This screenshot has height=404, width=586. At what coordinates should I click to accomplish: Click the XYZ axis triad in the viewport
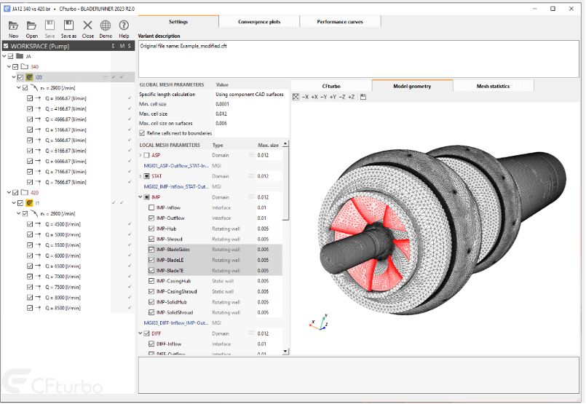(320, 322)
